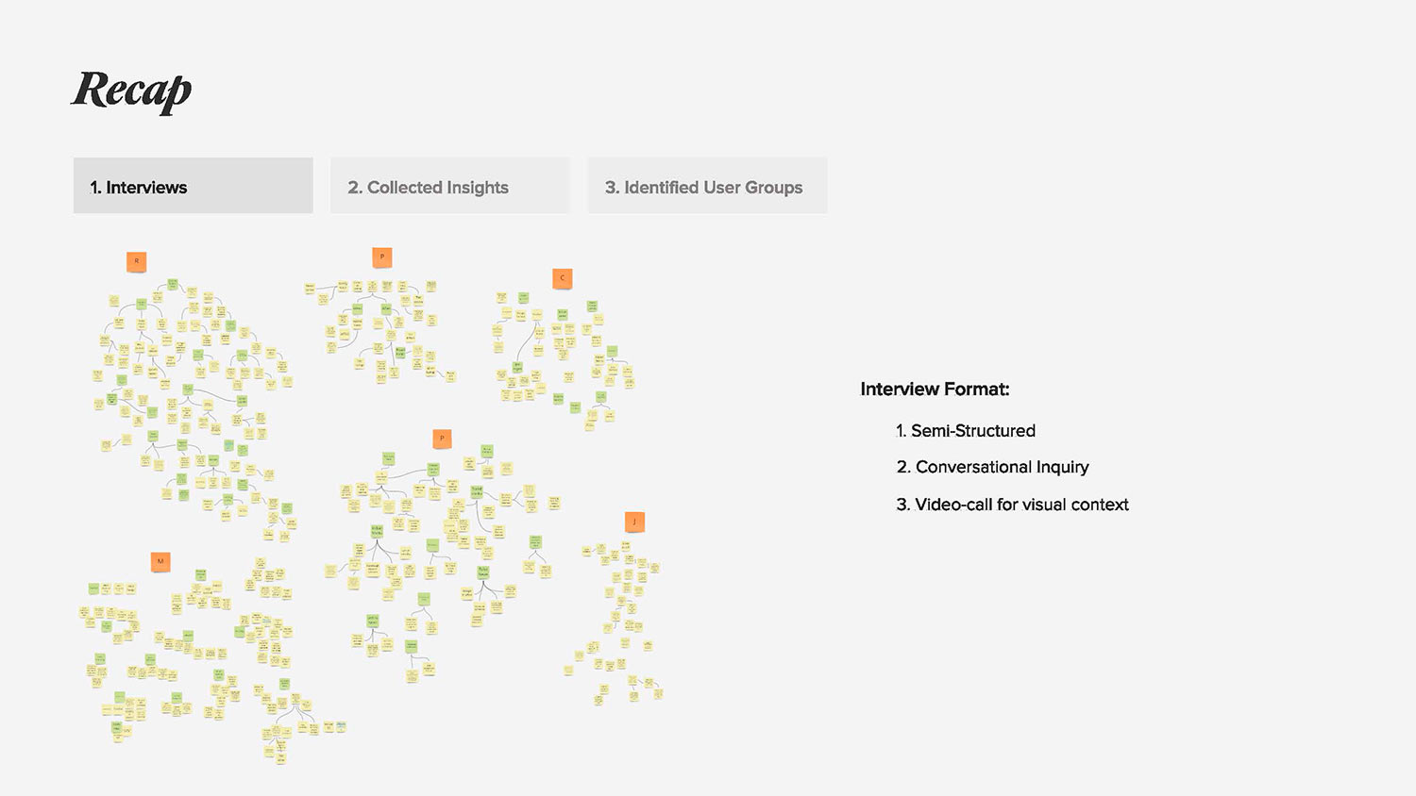The image size is (1416, 796).
Task: Switch to the 2. Collected Insights tab
Action: [x=450, y=186]
